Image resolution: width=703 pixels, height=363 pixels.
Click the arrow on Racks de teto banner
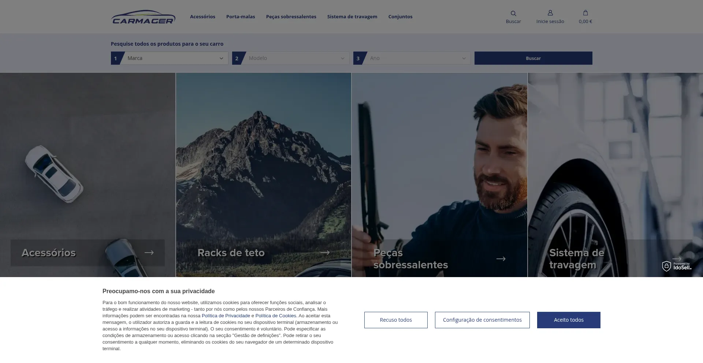[325, 253]
